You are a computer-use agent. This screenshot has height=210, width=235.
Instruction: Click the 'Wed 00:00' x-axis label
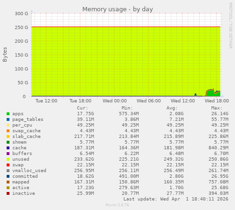(x=114, y=101)
